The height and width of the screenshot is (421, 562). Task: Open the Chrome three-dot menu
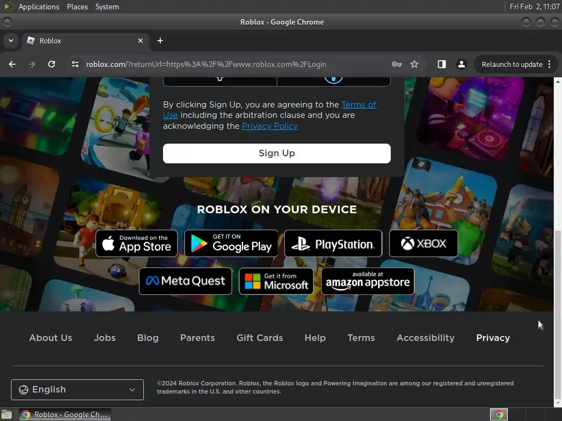point(549,64)
